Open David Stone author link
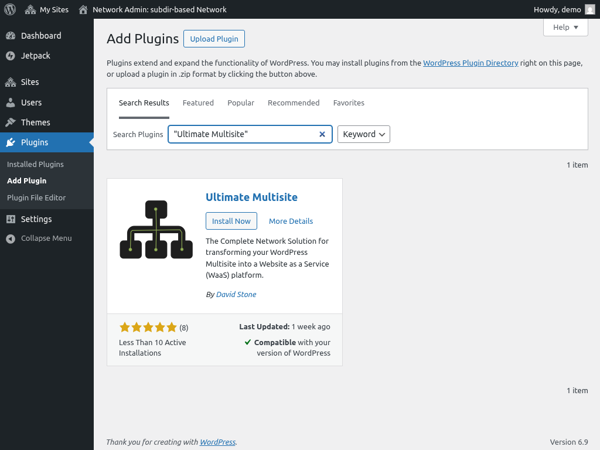Image resolution: width=600 pixels, height=450 pixels. [x=236, y=294]
